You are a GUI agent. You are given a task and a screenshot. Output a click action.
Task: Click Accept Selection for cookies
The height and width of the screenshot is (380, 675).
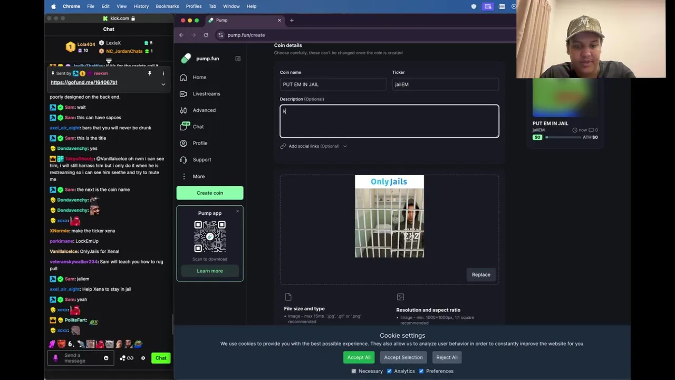pos(403,357)
